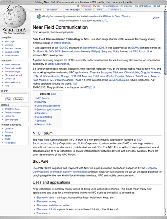The image size is (167, 219).
Task: Switch to the Nederlands language version
Action: [x=10, y=143]
